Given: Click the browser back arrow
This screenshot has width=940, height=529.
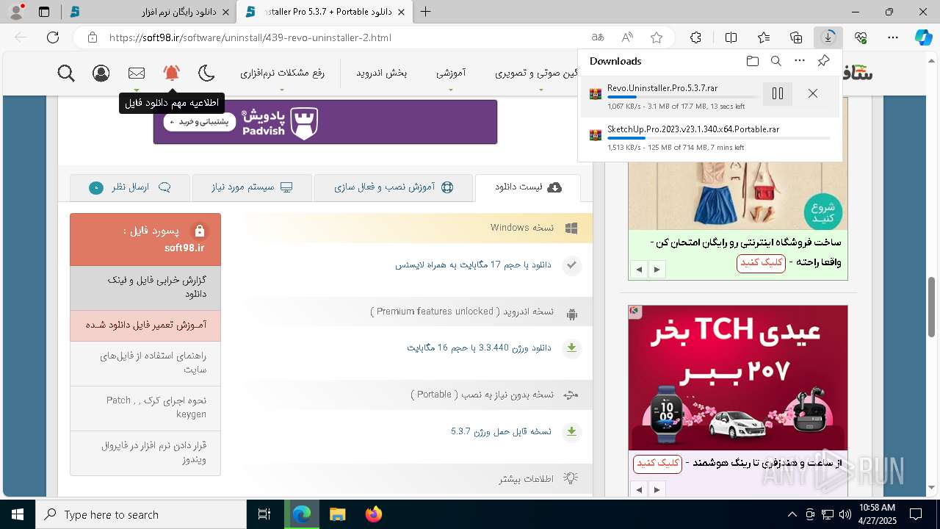Looking at the screenshot, I should [21, 37].
